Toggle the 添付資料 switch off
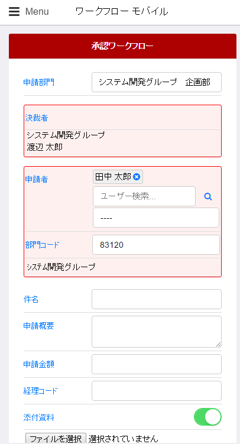 coord(207,417)
